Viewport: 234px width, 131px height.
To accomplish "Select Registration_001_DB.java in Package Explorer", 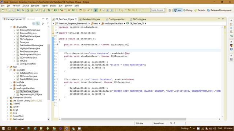I will click(31, 95).
